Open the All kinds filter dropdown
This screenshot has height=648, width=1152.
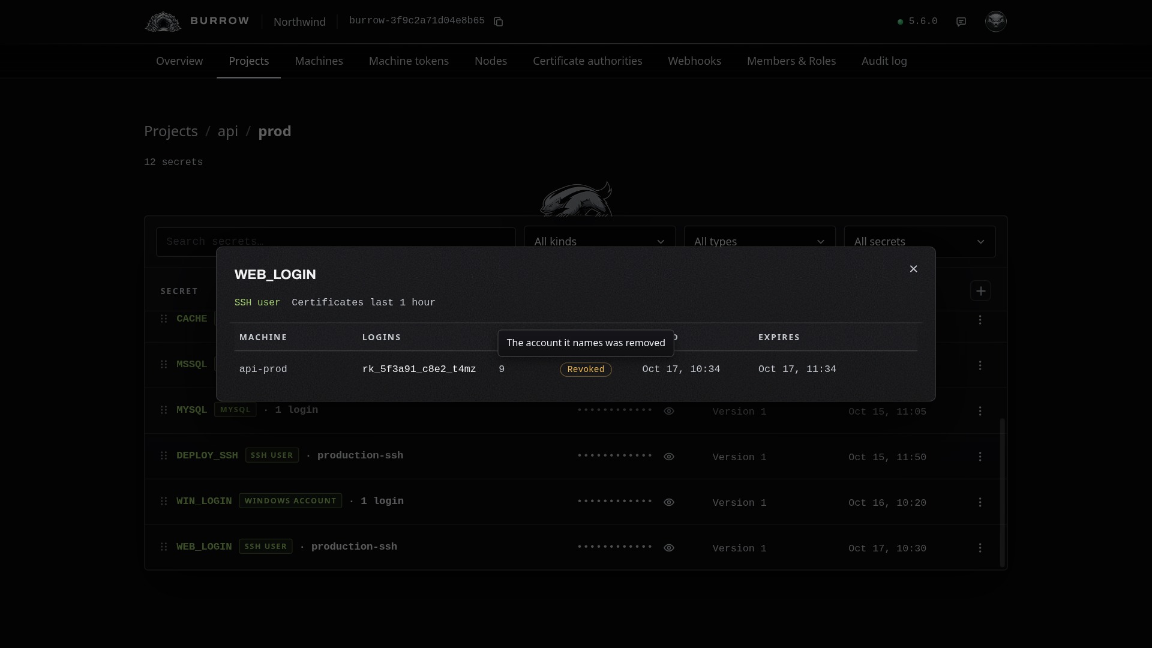pyautogui.click(x=599, y=241)
